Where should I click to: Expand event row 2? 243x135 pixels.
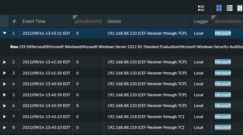pos(5,62)
